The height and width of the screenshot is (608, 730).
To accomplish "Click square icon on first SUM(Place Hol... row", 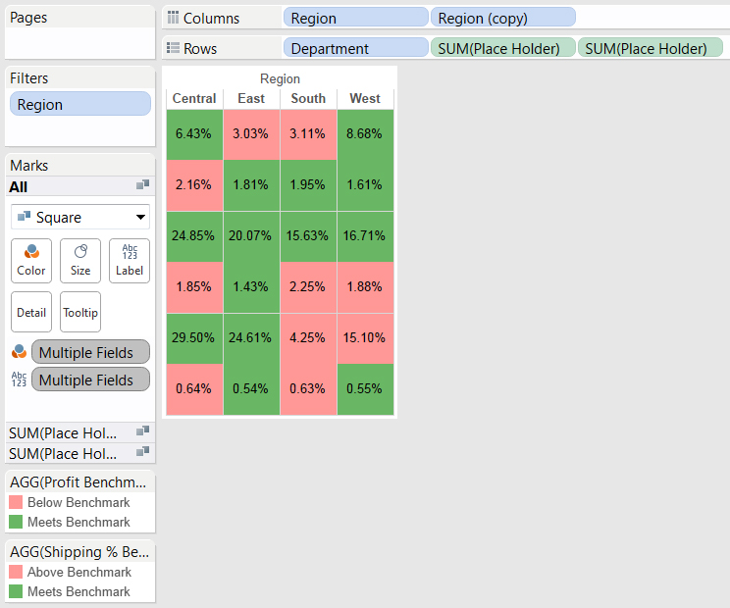I will click(x=142, y=431).
